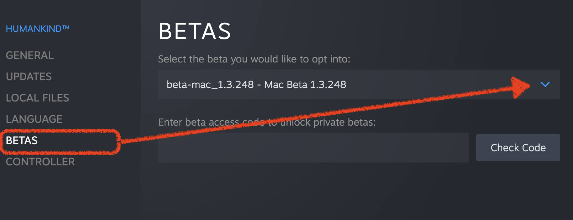Click the 'Select the beta you would like' label
Image resolution: width=573 pixels, height=220 pixels.
click(x=254, y=59)
